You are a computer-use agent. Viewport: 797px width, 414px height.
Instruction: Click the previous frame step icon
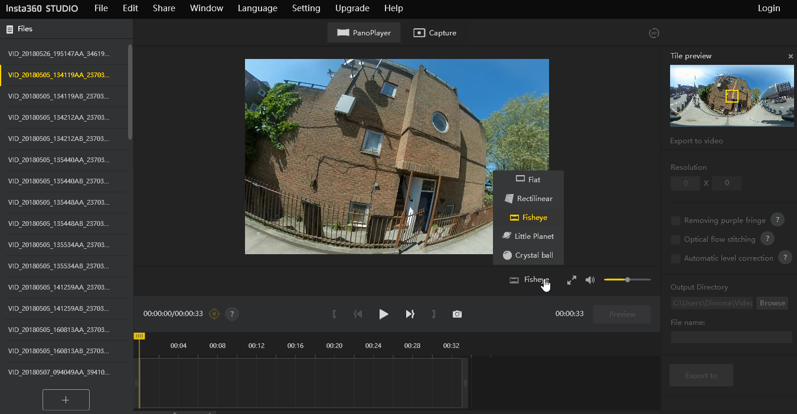pyautogui.click(x=358, y=314)
